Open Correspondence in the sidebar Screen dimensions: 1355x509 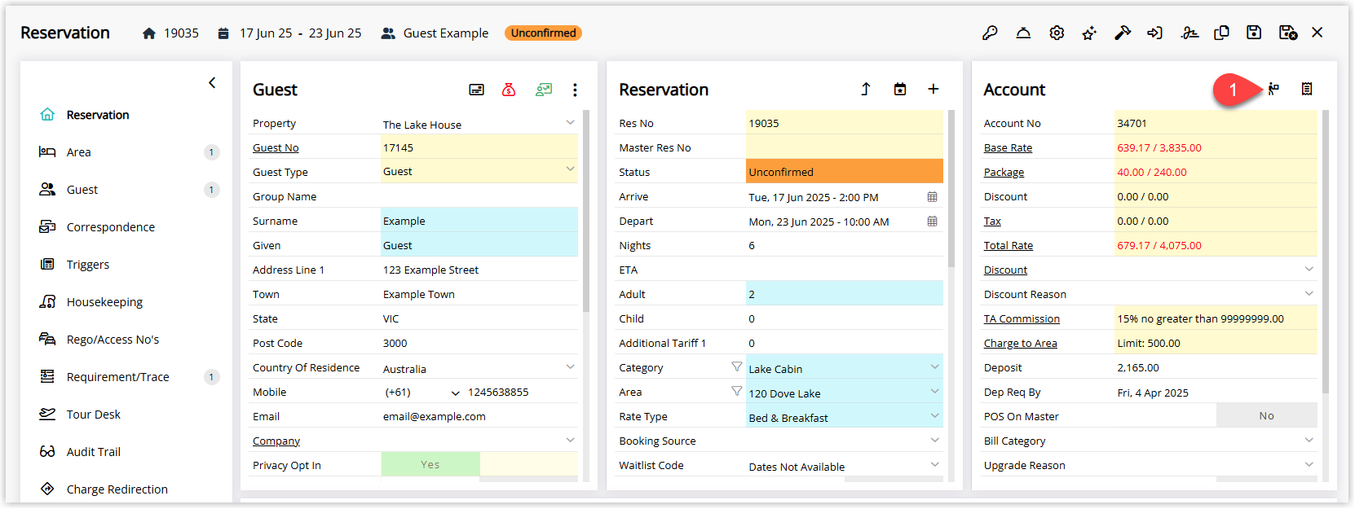click(111, 227)
